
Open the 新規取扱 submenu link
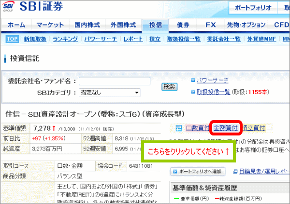point(35,39)
